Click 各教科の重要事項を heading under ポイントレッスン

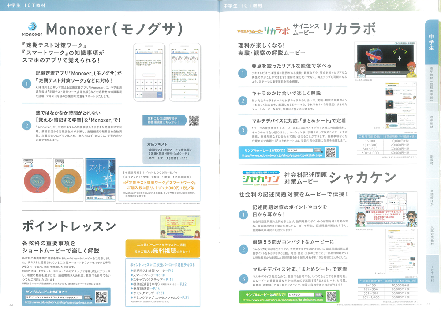click(49, 243)
